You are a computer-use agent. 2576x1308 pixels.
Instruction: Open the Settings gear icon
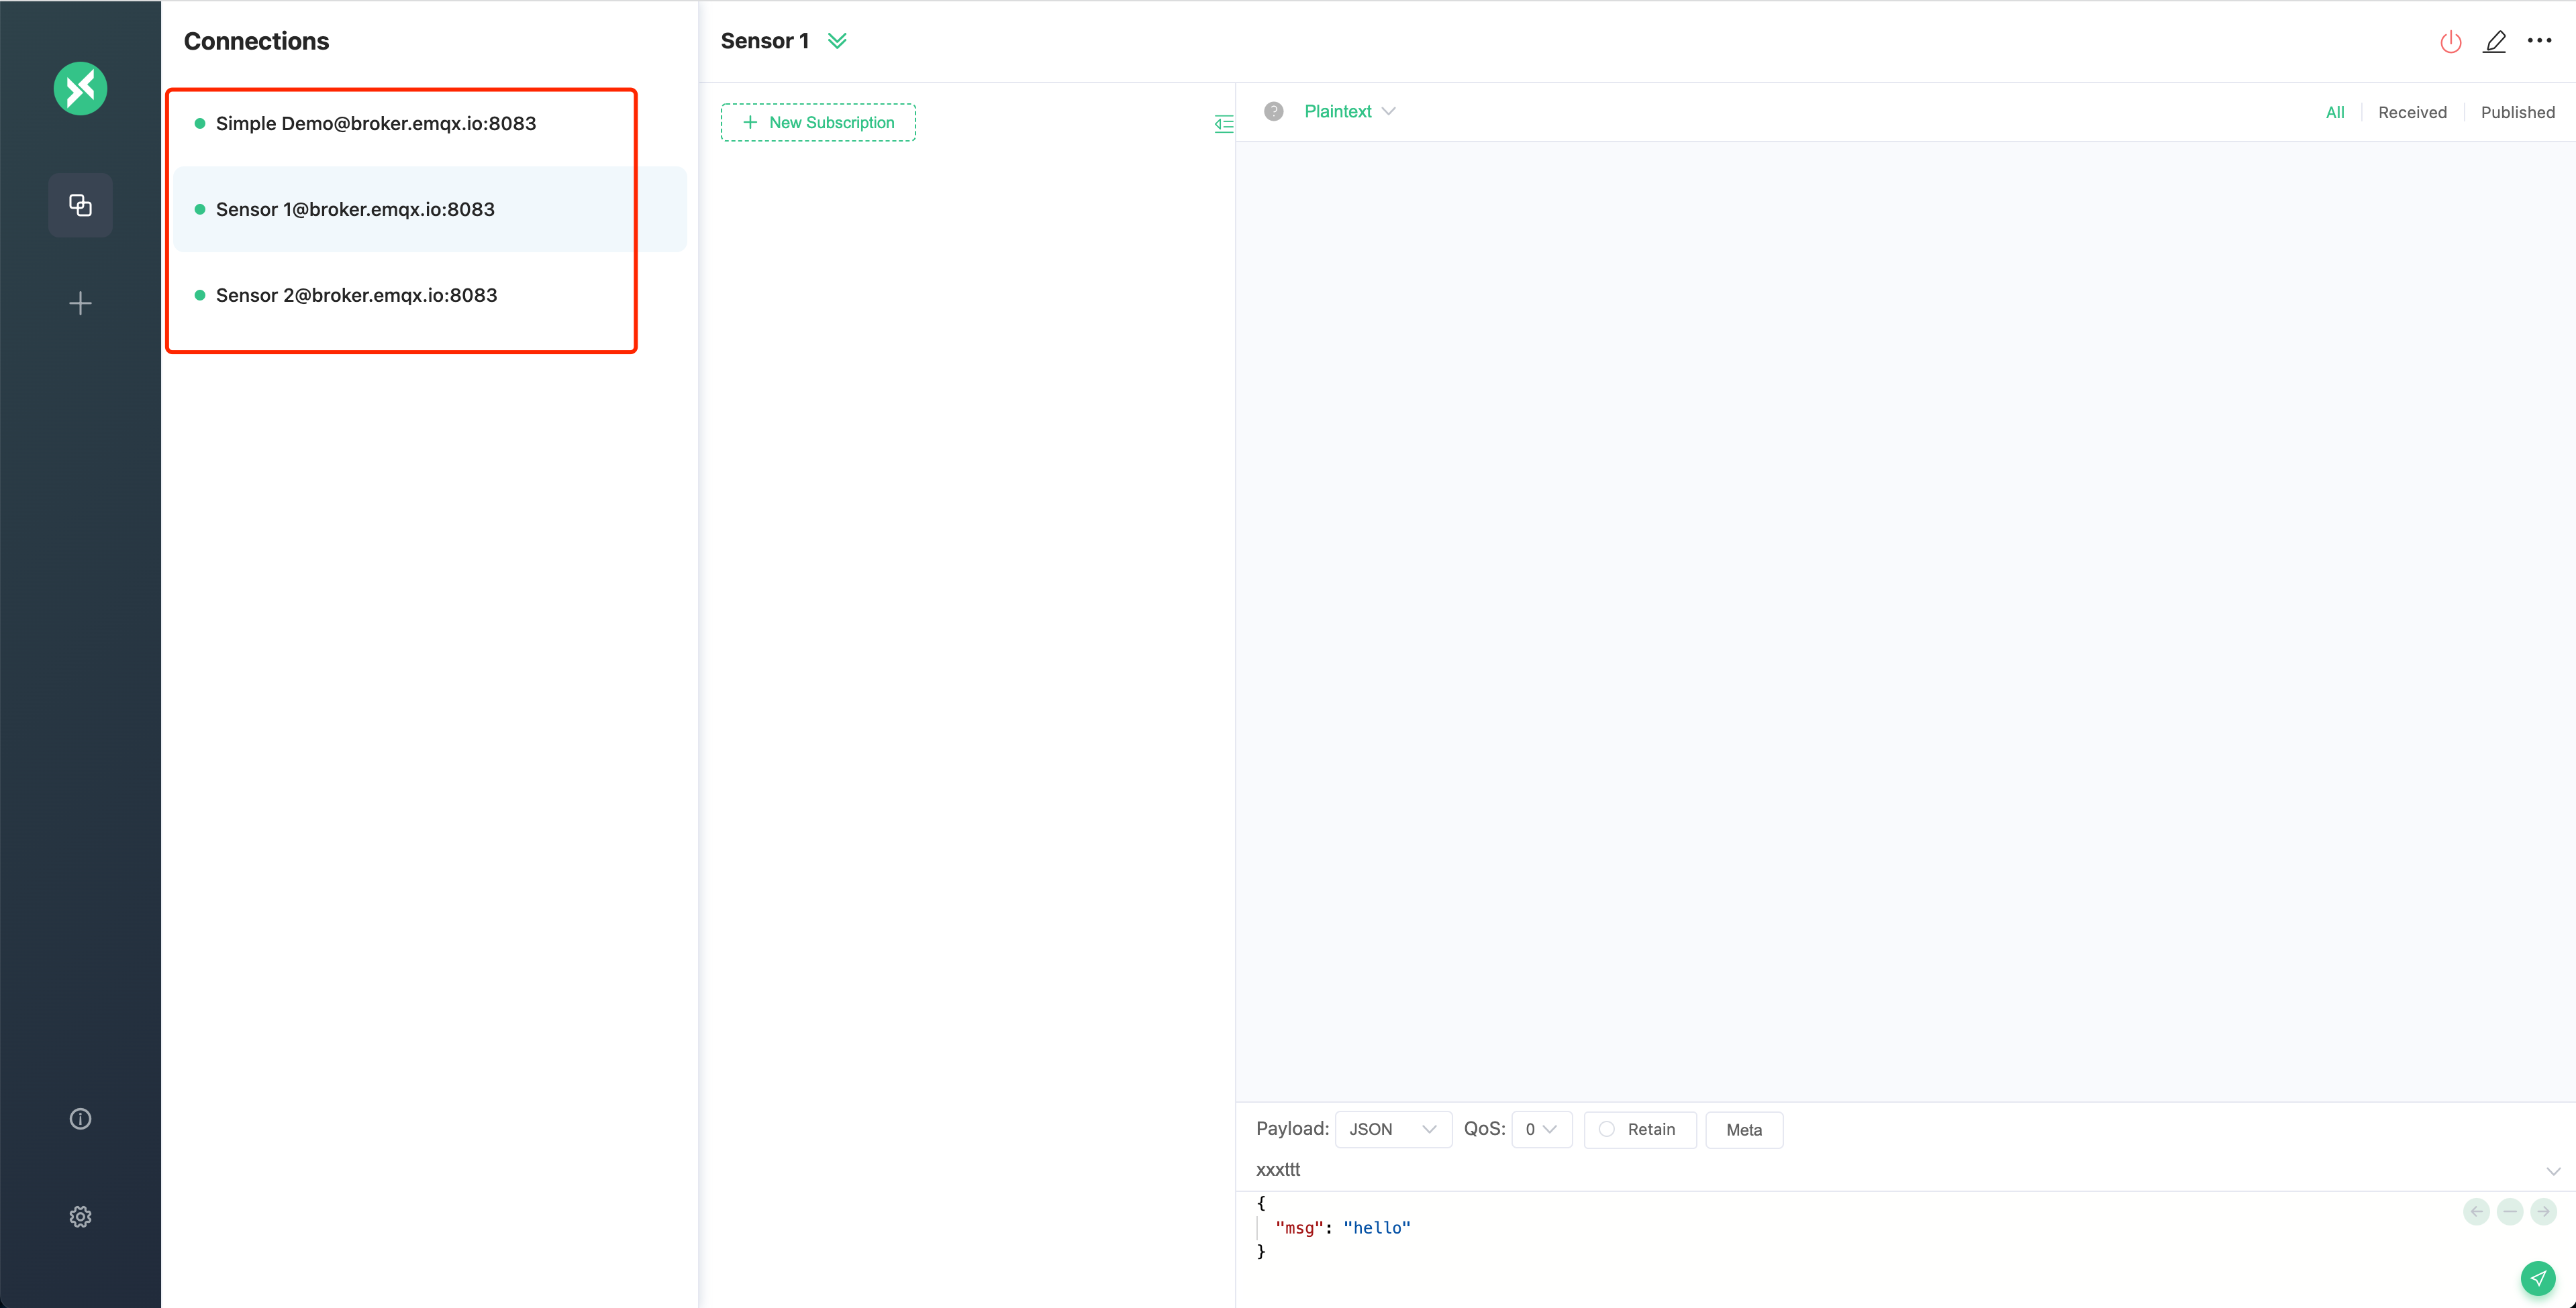[x=80, y=1216]
